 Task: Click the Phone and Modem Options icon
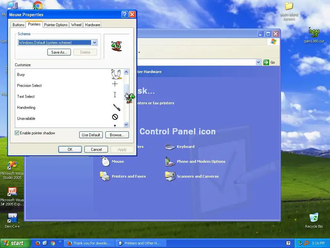[170, 161]
